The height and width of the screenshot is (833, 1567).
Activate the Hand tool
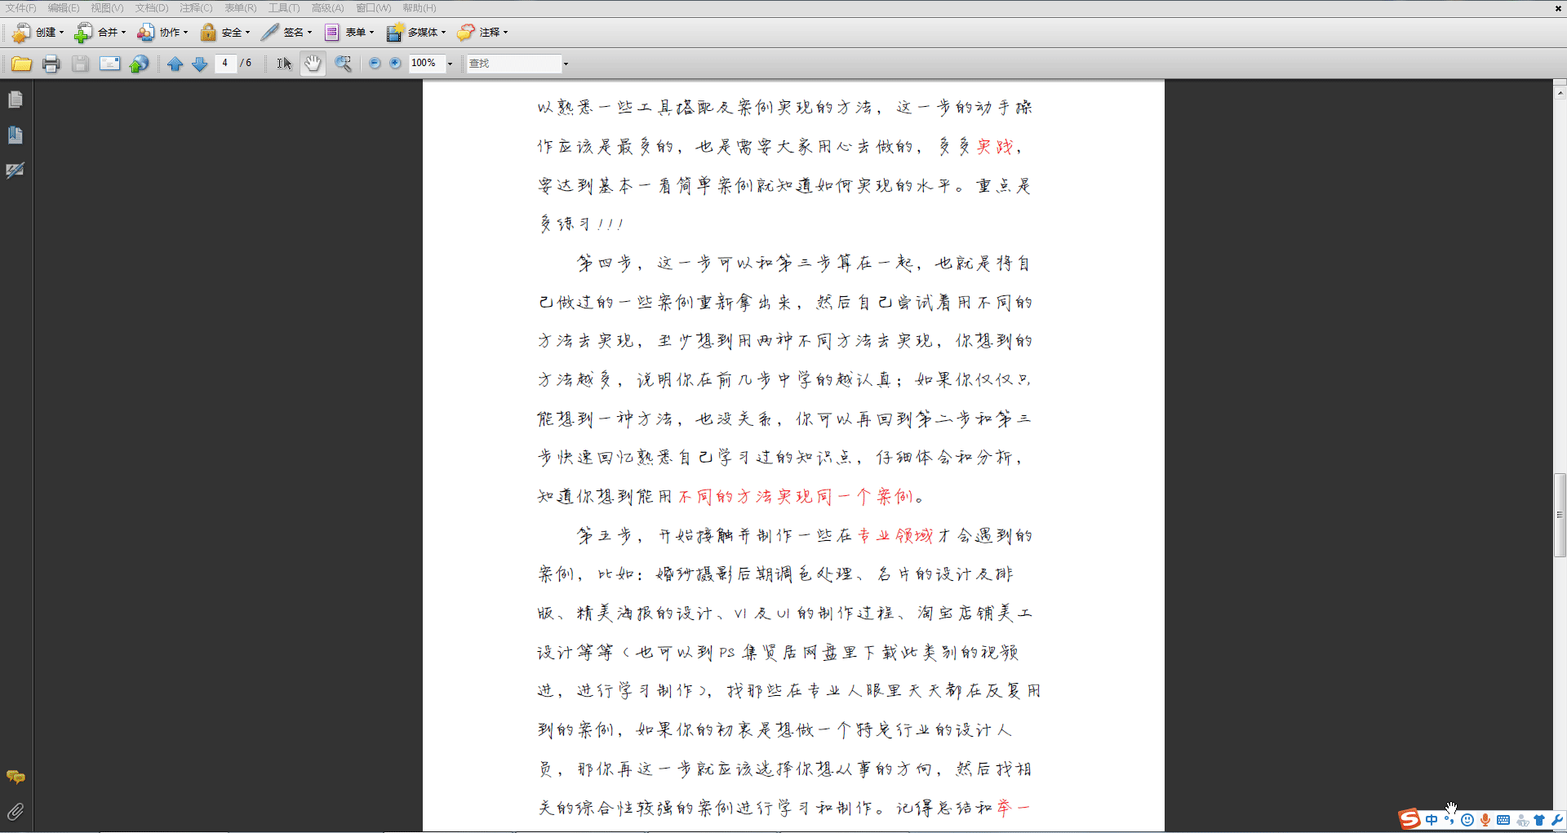click(313, 64)
